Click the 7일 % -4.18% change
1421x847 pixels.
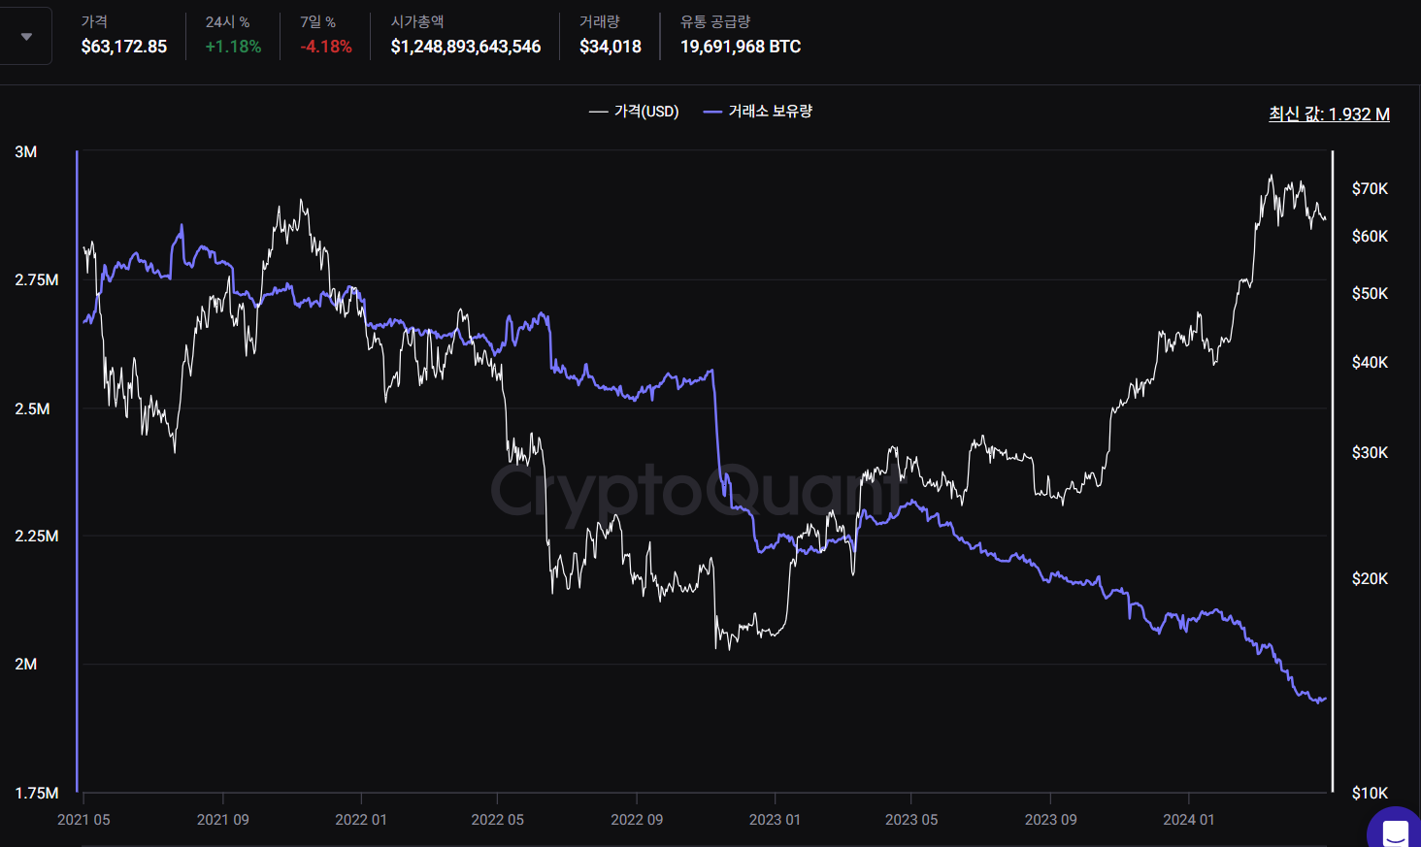coord(326,47)
